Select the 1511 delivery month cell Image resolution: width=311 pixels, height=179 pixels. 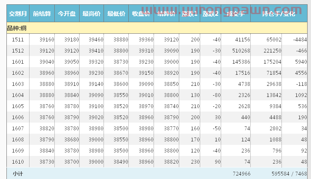(x=18, y=40)
